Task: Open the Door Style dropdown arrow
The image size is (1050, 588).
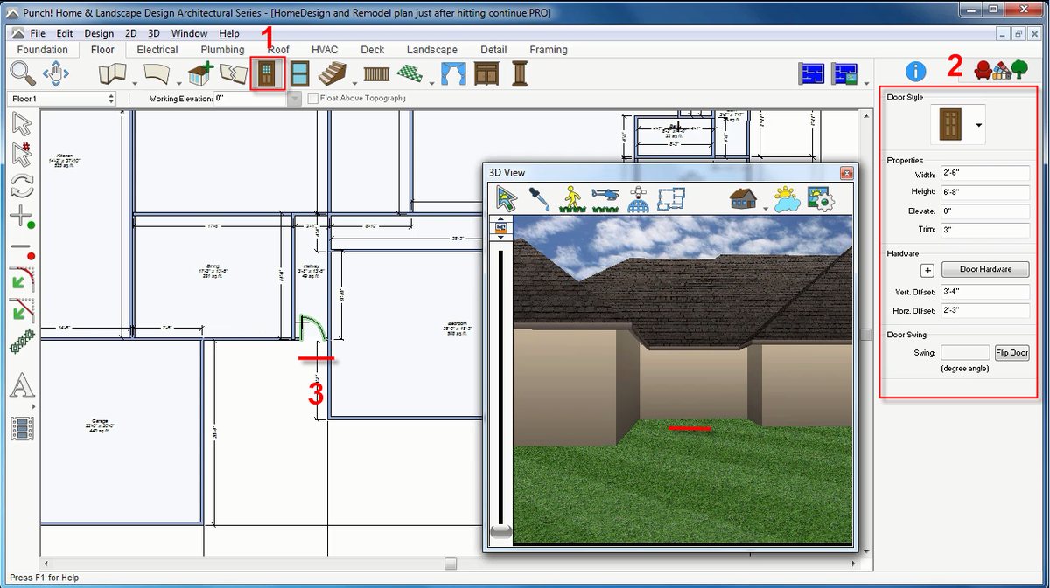Action: pos(979,125)
